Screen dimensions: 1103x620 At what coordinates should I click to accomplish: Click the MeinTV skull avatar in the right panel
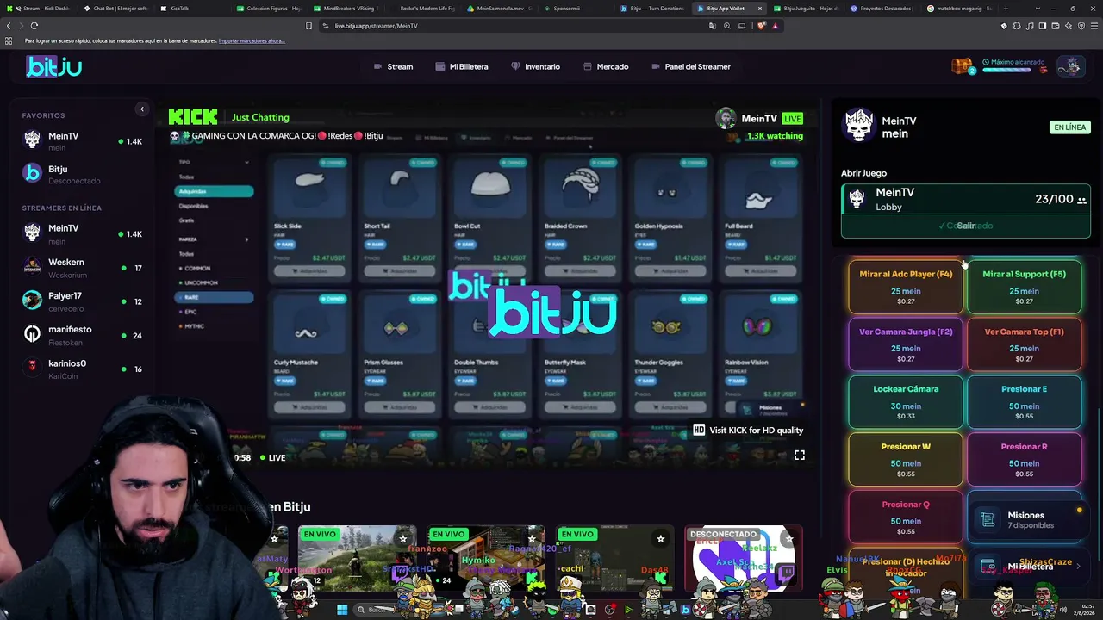click(858, 127)
